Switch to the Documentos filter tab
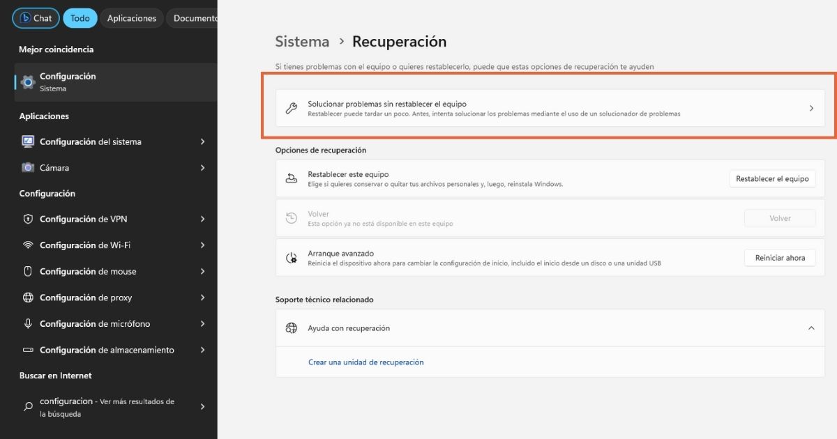The height and width of the screenshot is (439, 837). tap(193, 18)
